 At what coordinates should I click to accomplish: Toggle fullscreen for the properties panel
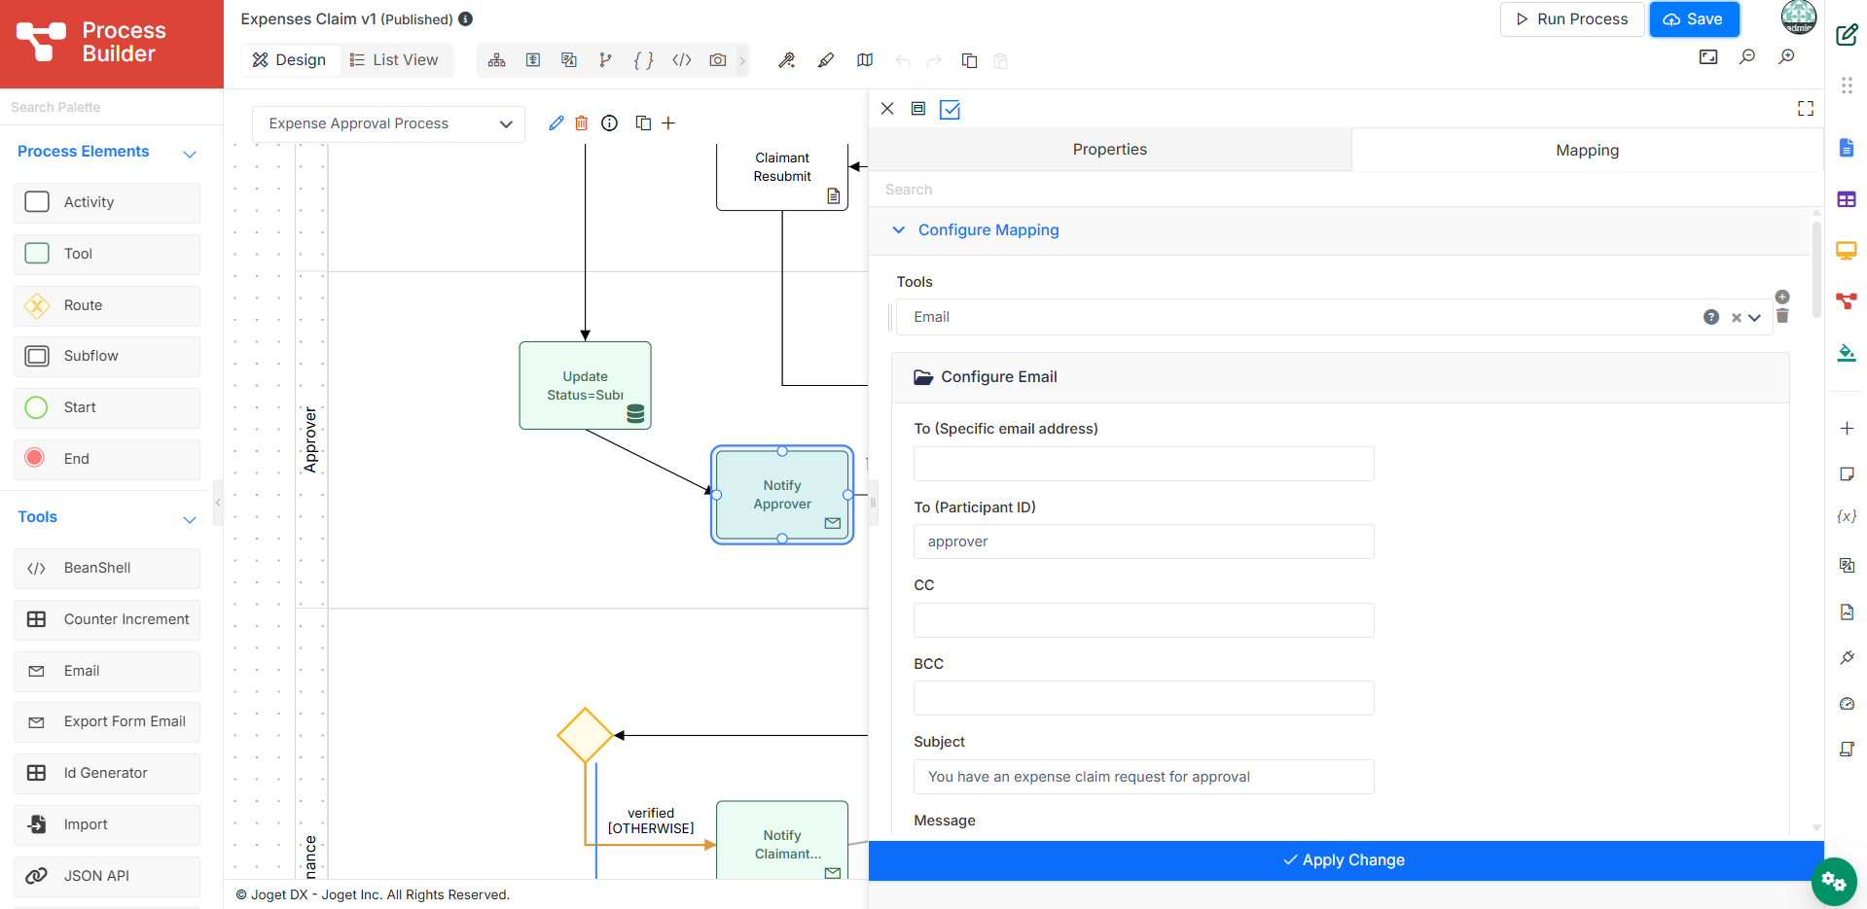(1806, 109)
